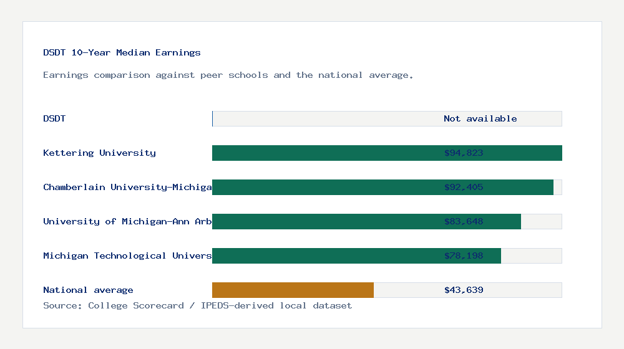Click the orange National average bar
Screen dimensions: 624x349
(293, 290)
